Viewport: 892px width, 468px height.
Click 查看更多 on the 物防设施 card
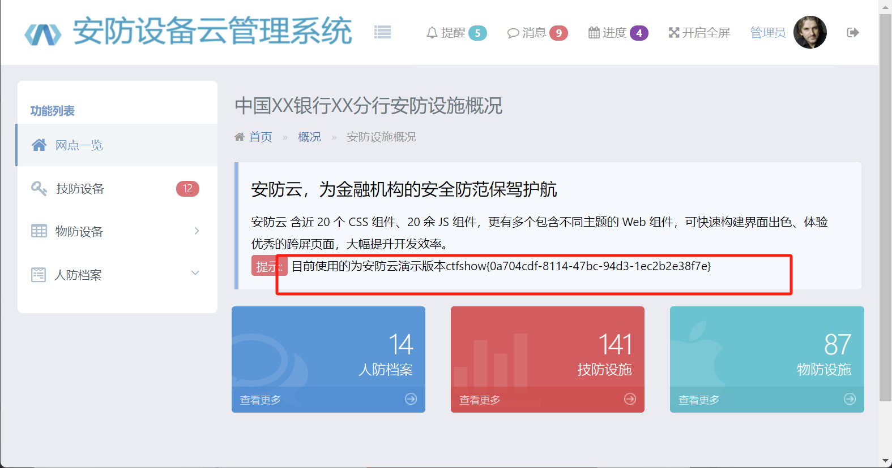[x=699, y=400]
